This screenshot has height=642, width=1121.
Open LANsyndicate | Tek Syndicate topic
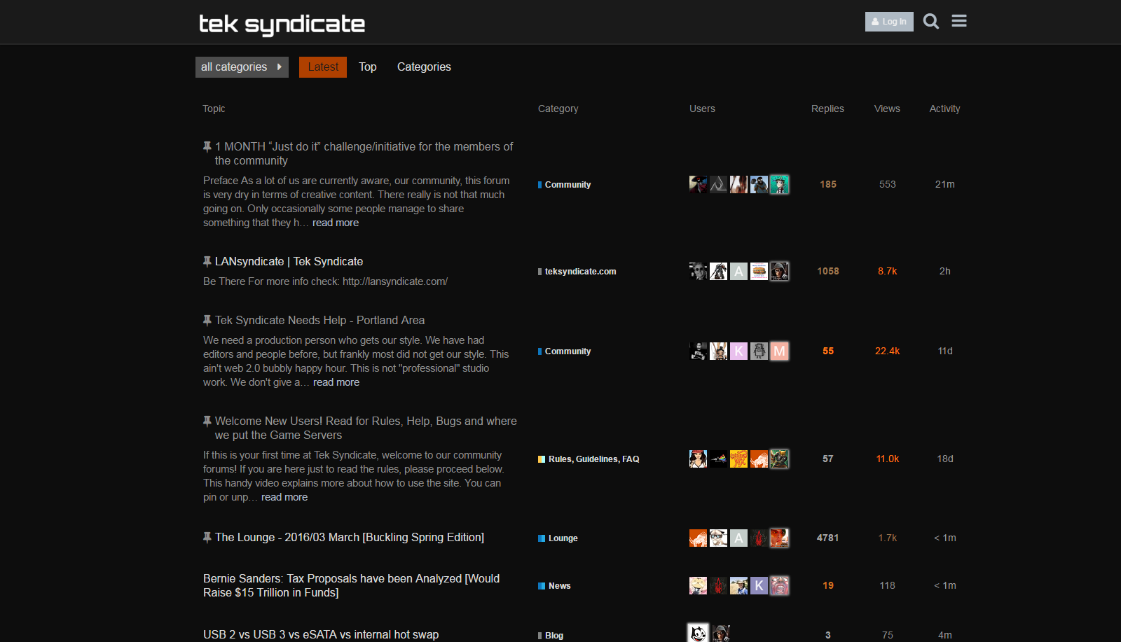click(x=289, y=261)
